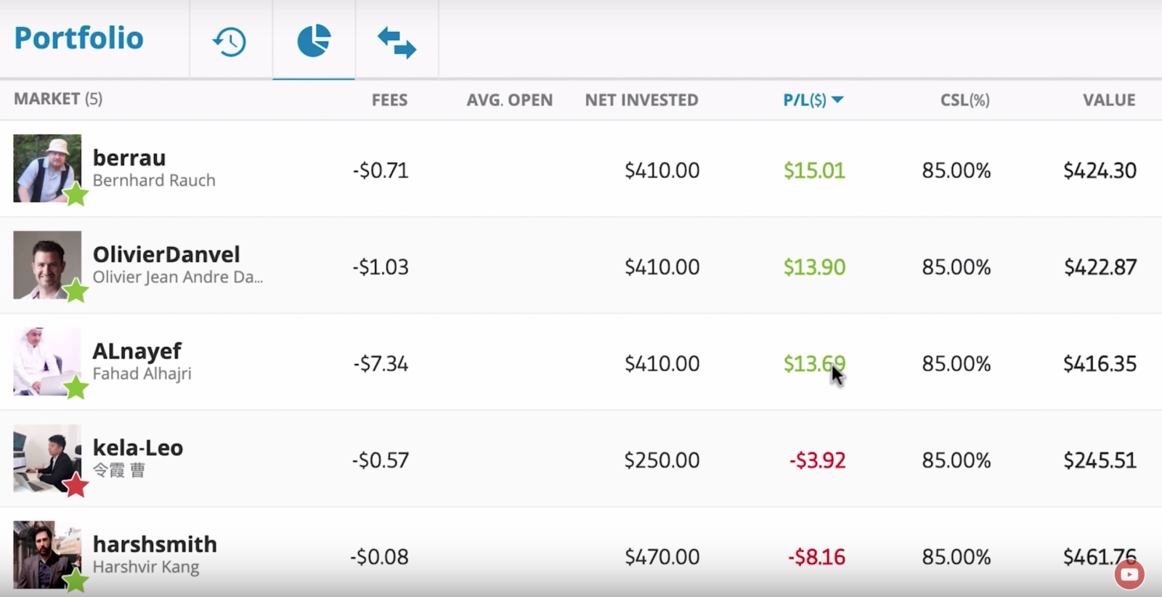Click berrau's fees value -$0.71
The width and height of the screenshot is (1162, 597).
(381, 171)
